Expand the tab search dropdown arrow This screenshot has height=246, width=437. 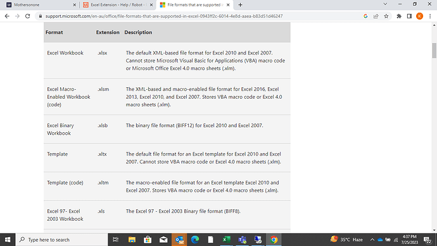[x=385, y=4]
